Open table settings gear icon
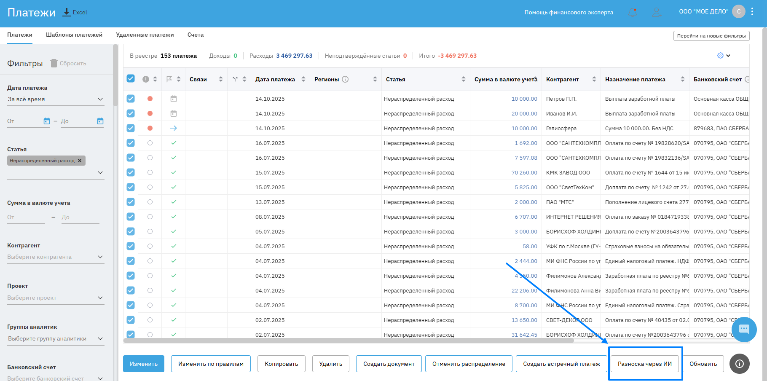 (x=720, y=56)
